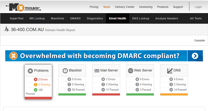Viewport: 208px width, 111px height.
Task: Open the Analyze Headers tab
Action: 167,18
